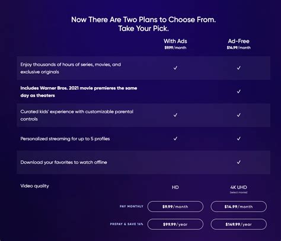The width and height of the screenshot is (281, 241).
Task: Select the $149.99/year prepay button
Action: pyautogui.click(x=239, y=224)
